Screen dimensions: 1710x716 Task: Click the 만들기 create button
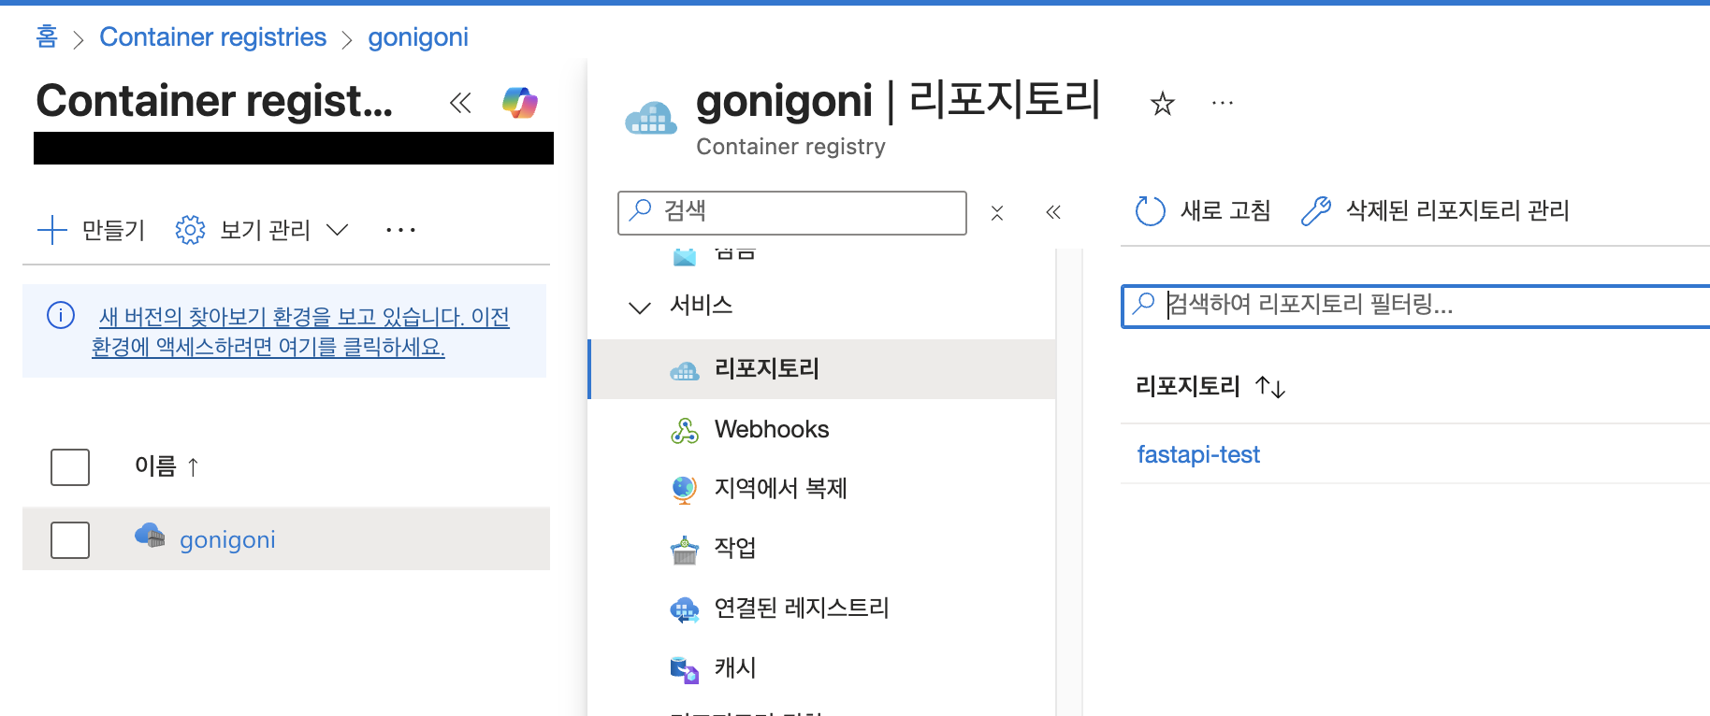92,230
